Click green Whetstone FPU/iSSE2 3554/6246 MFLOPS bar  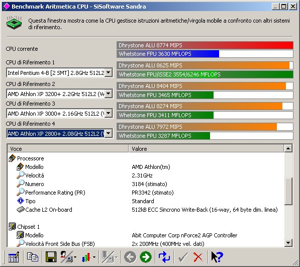205,74
